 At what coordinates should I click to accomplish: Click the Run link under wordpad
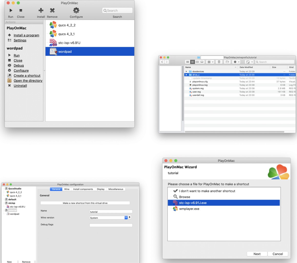pos(16,56)
